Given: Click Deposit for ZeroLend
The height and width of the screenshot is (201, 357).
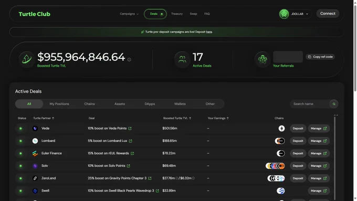Looking at the screenshot, I should pos(298,178).
